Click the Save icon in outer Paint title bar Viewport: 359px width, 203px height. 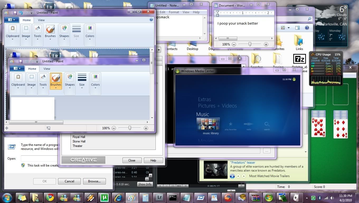(15, 13)
